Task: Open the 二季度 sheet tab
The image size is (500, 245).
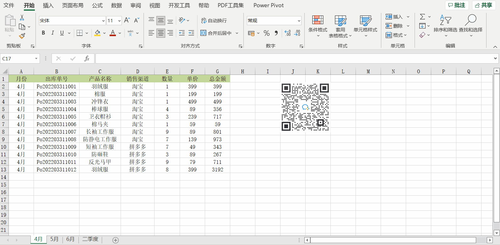Action: 90,239
